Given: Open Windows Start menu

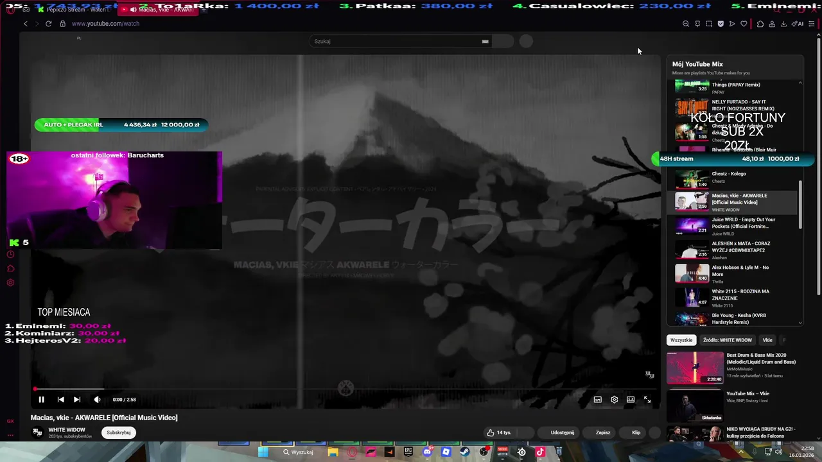Looking at the screenshot, I should click(263, 452).
